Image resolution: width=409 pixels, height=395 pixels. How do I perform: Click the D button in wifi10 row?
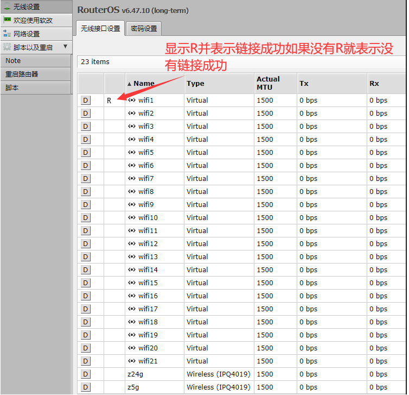tap(86, 218)
